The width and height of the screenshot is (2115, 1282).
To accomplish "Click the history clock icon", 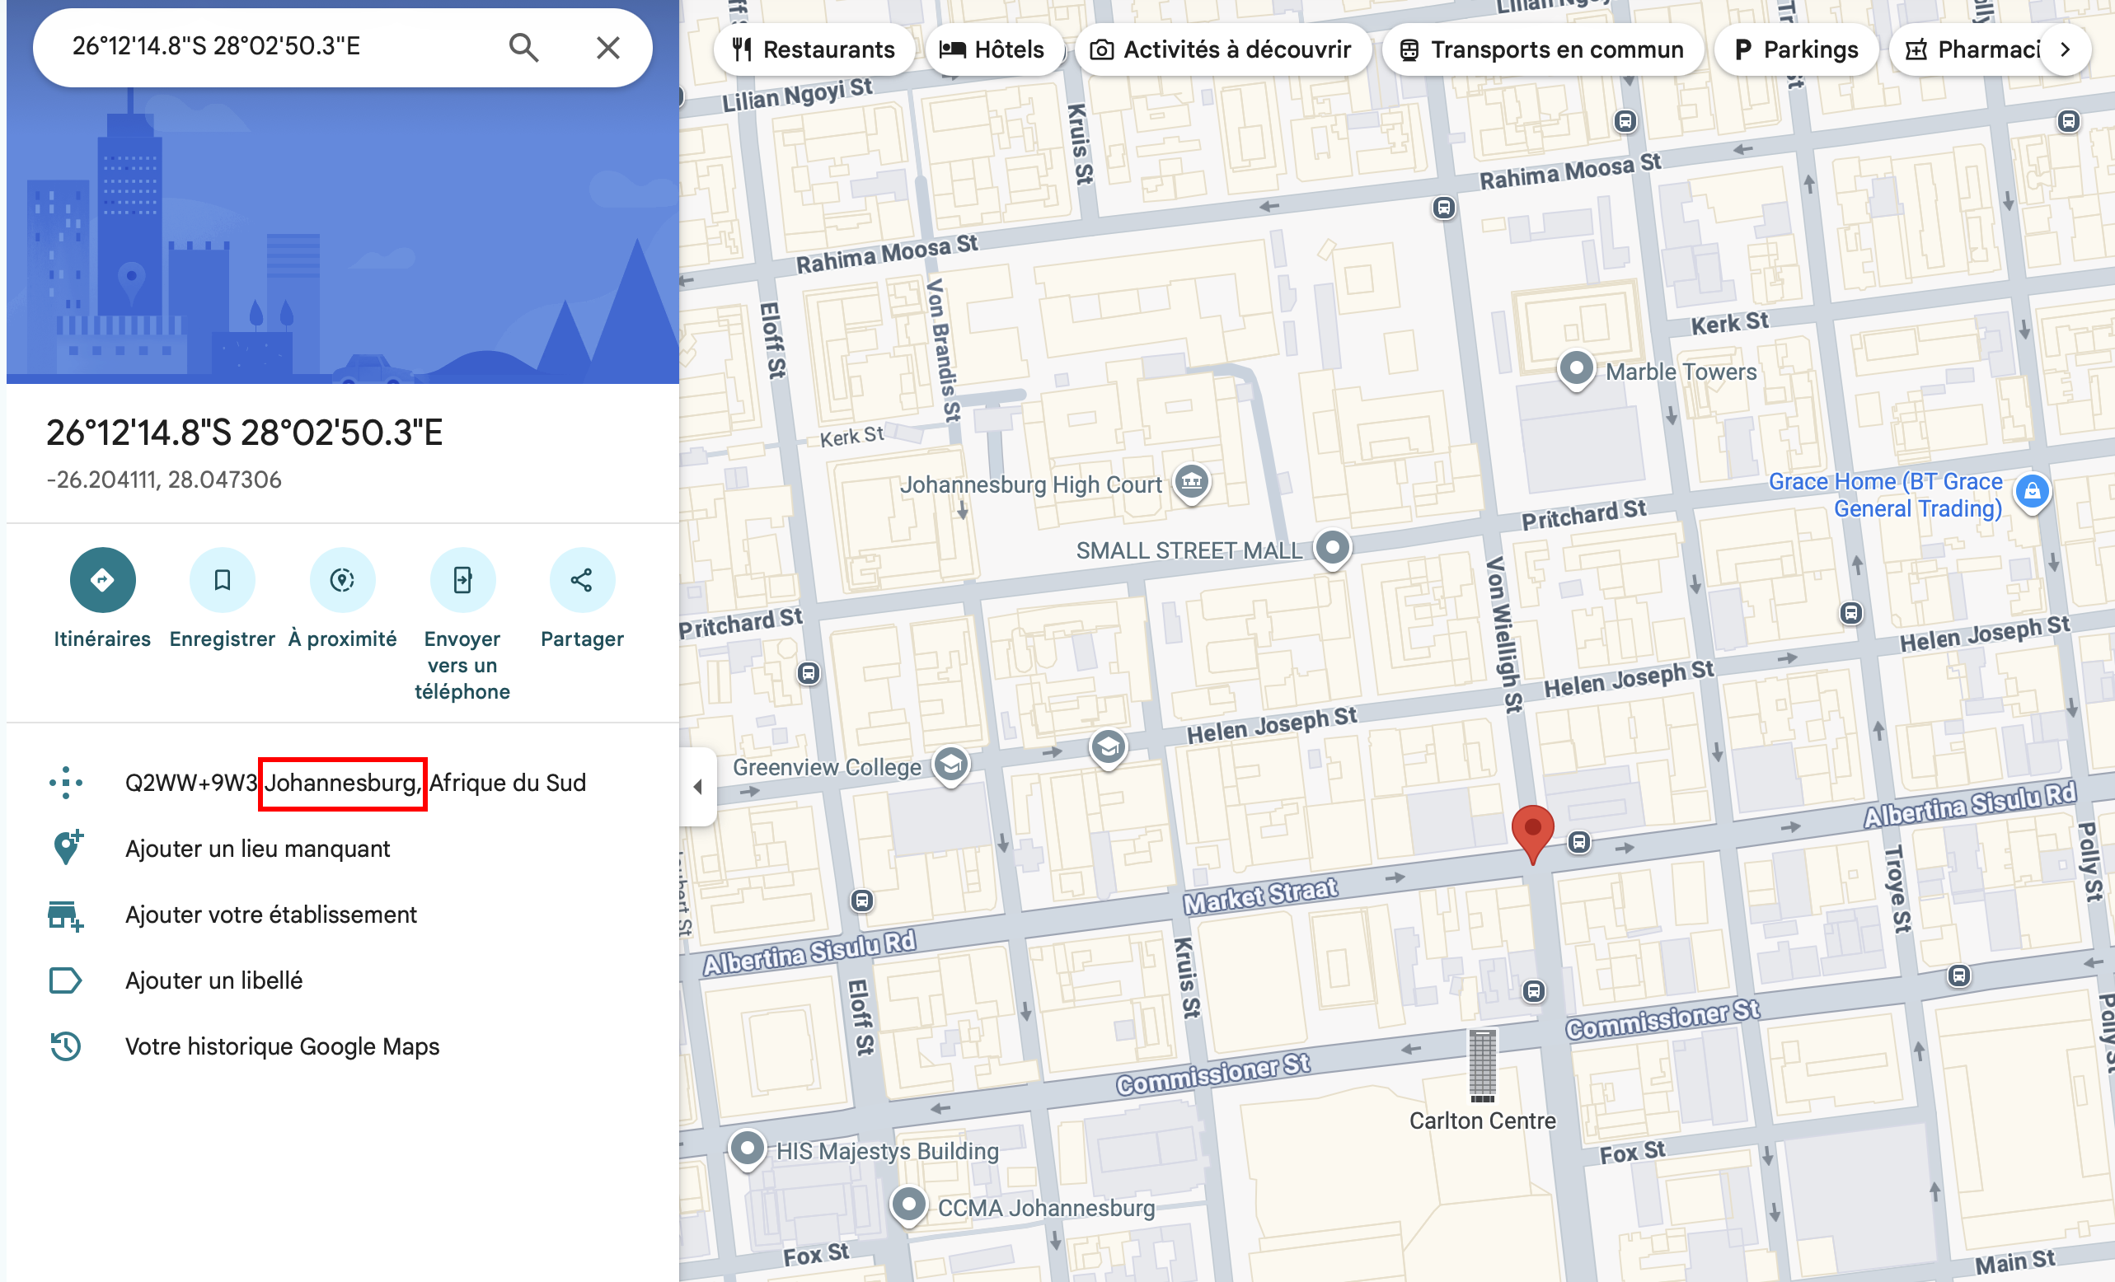I will 66,1046.
